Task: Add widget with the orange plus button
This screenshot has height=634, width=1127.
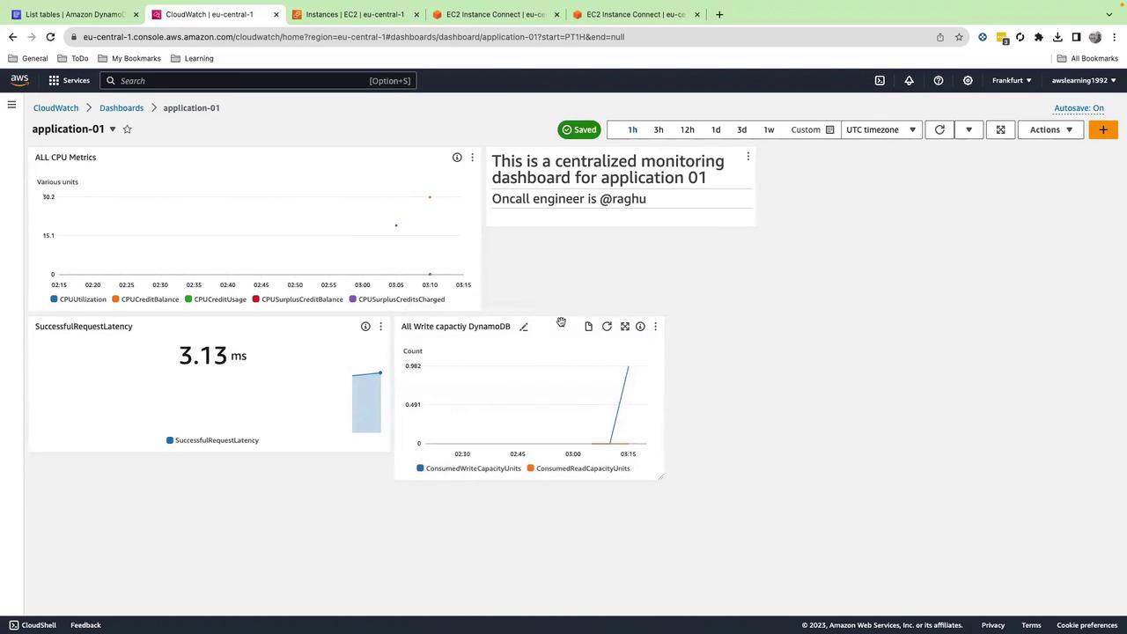Action: pos(1103,129)
